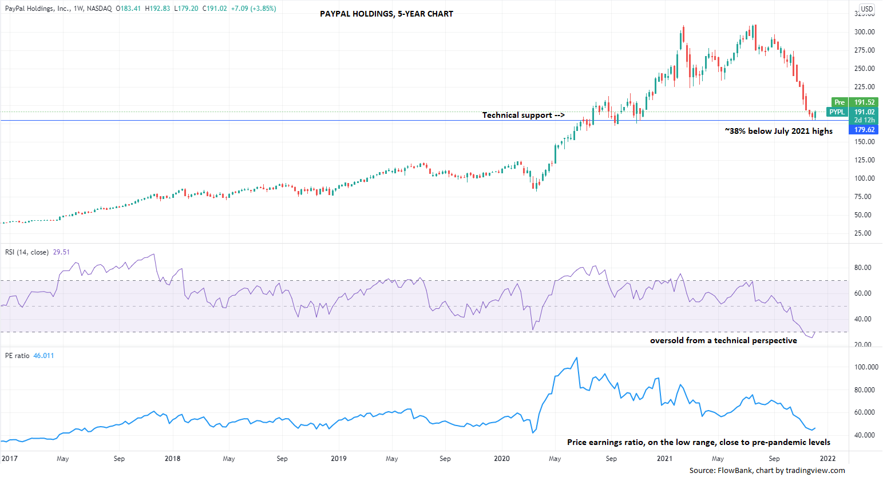Click the 2018 label on time axis

172,459
